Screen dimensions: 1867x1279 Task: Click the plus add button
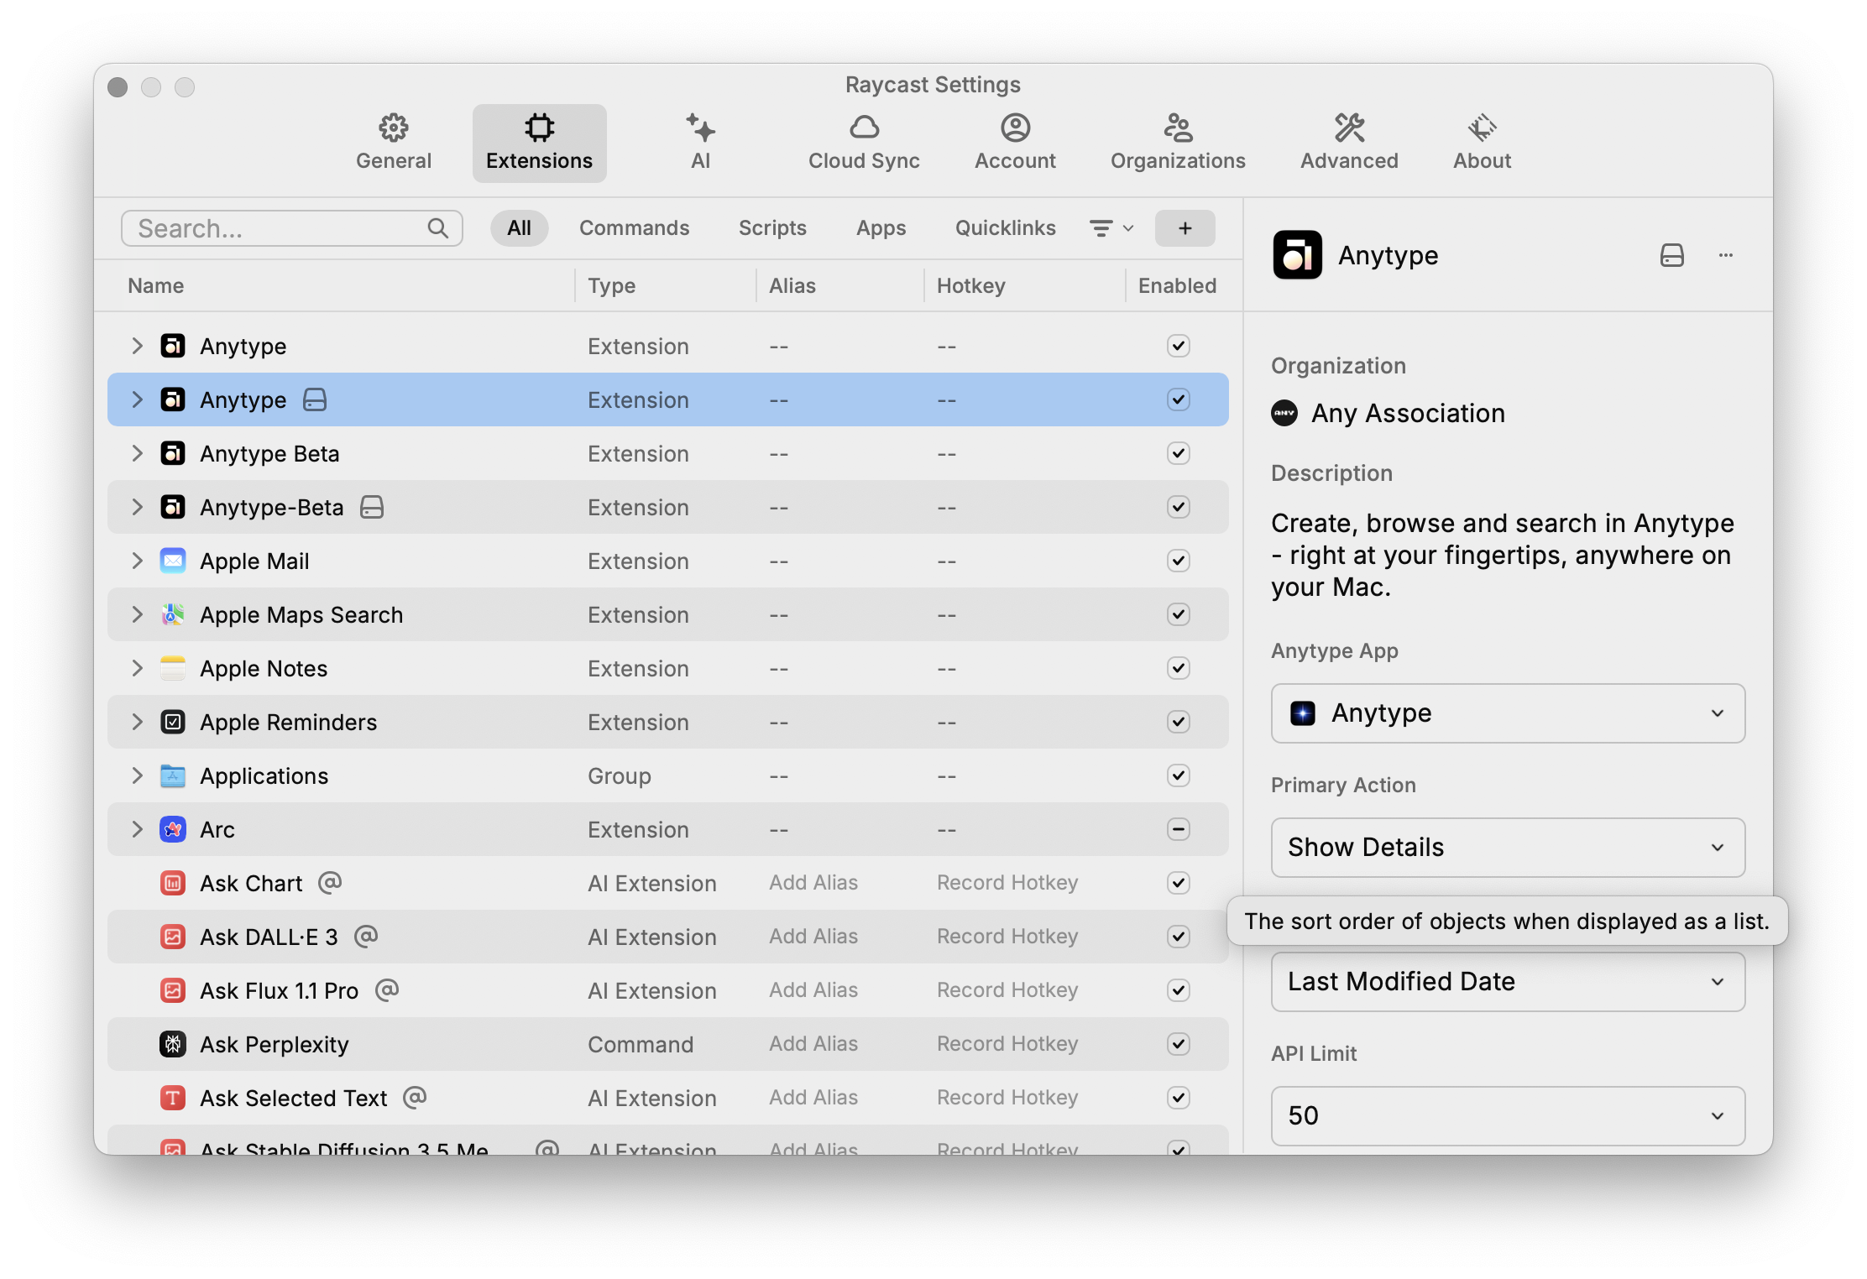[1185, 228]
